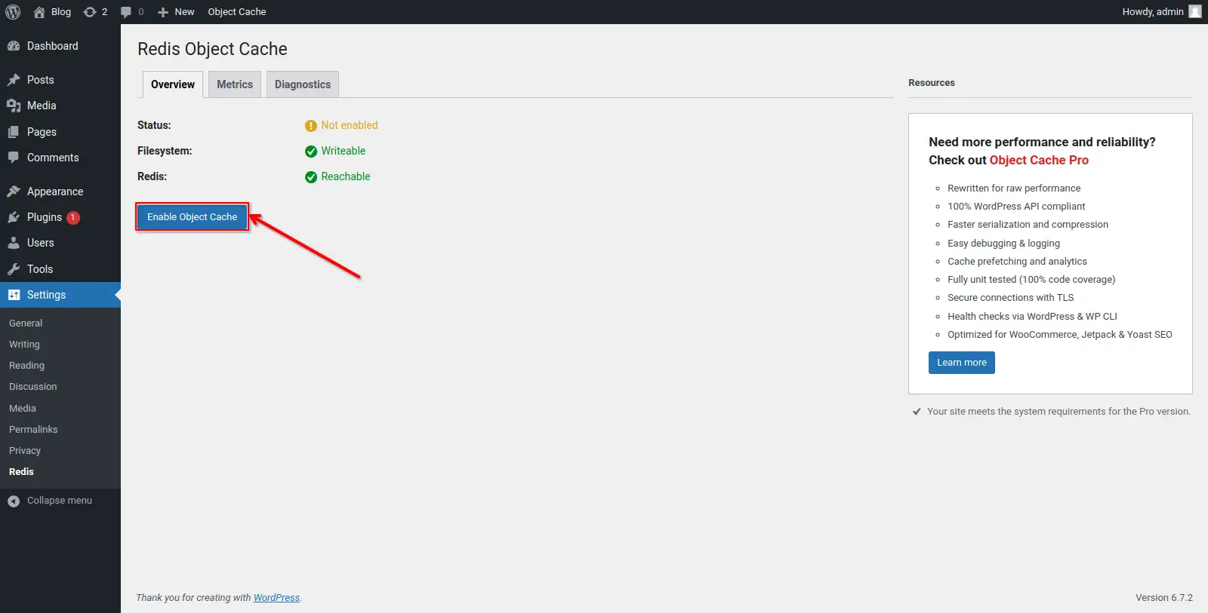Screen dimensions: 1208x613
Task: Click the Appearance paintbrush icon
Action: click(x=14, y=192)
